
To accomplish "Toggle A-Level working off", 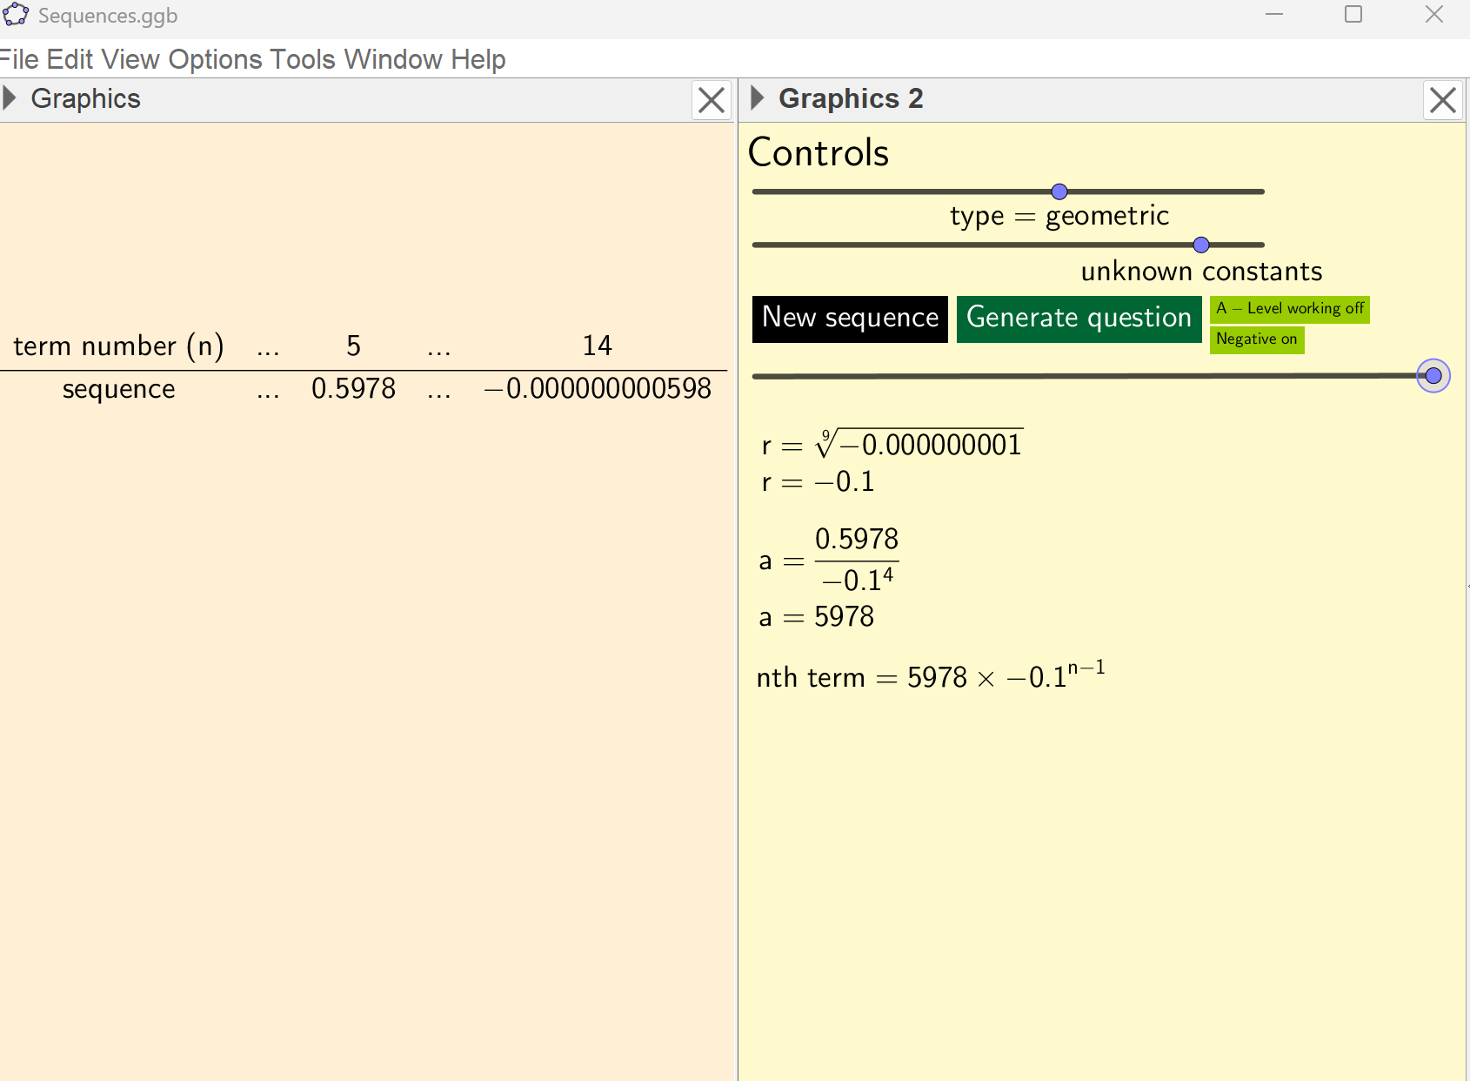I will pyautogui.click(x=1289, y=309).
